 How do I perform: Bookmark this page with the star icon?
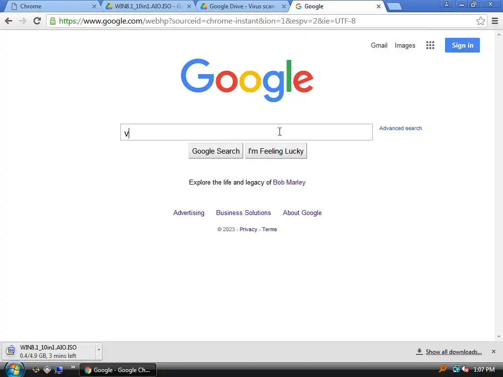tap(480, 21)
